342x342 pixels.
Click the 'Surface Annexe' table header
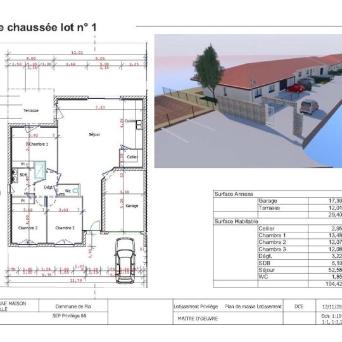click(234, 194)
